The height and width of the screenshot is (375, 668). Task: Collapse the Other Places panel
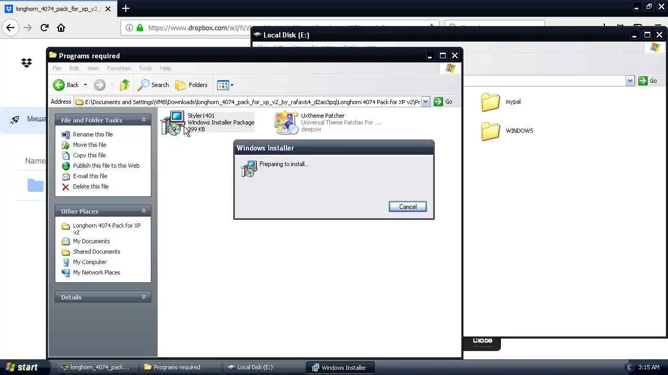click(x=144, y=211)
